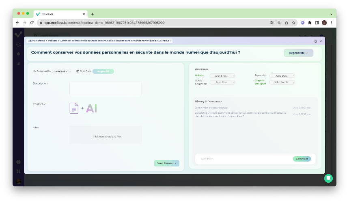Viewport: 349px width, 203px height.
Task: Click the browser address bar URL
Action: pyautogui.click(x=104, y=23)
